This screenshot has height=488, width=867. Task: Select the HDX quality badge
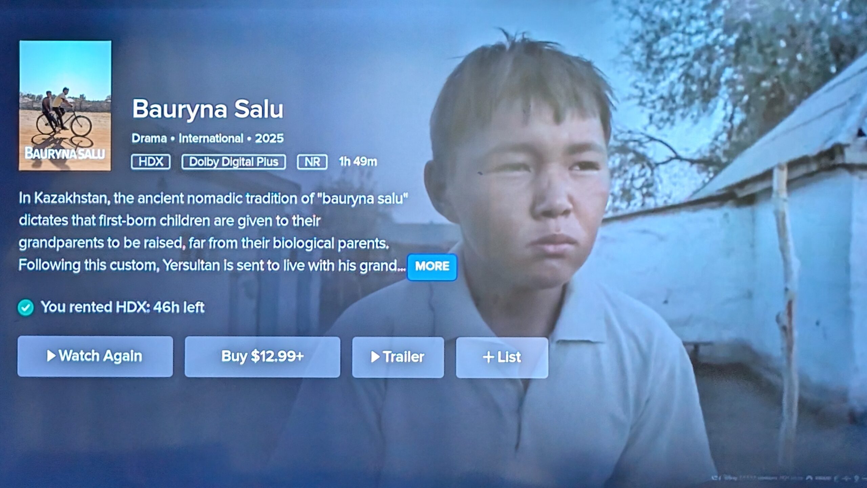coord(151,162)
